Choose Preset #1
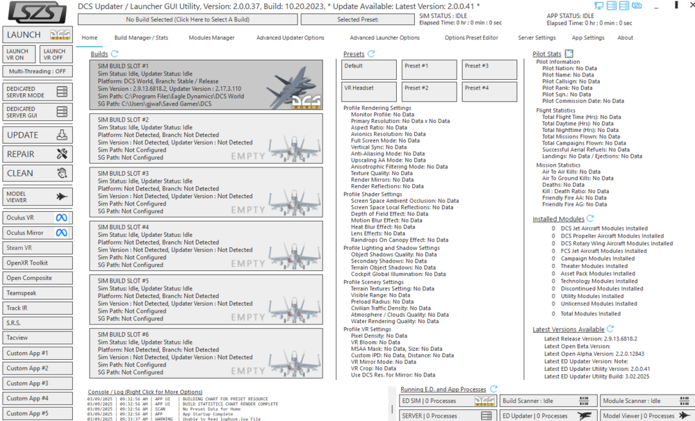This screenshot has width=695, height=421. (429, 69)
